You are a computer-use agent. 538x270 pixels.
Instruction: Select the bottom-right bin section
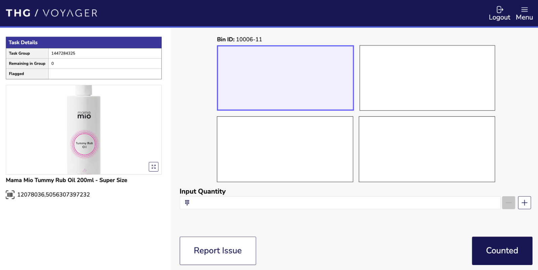pos(427,149)
